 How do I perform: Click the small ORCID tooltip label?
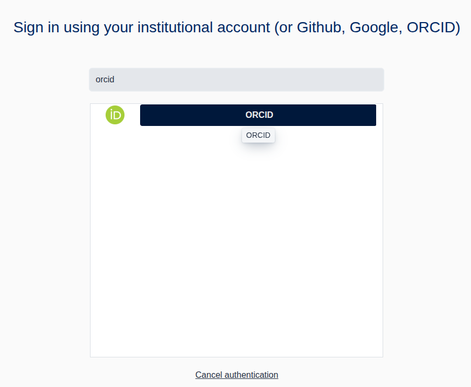coord(258,135)
